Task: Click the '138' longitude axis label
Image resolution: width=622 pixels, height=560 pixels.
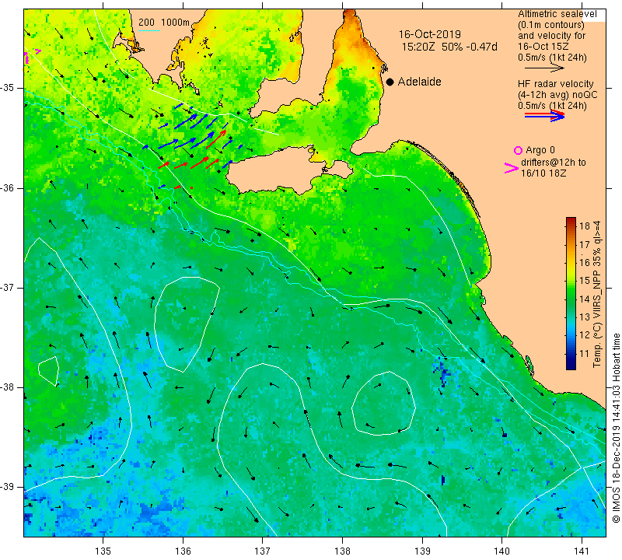Action: (342, 551)
